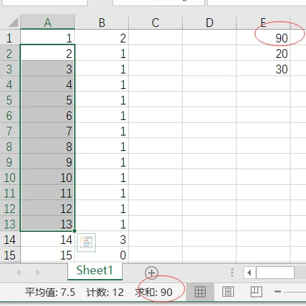Click horizontal scrollbar left arrow
Image resolution: width=306 pixels, height=306 pixels.
click(x=249, y=273)
